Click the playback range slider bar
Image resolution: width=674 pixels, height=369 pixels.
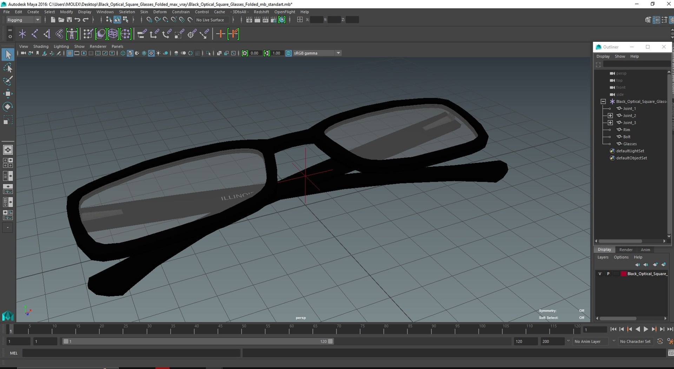(x=198, y=341)
